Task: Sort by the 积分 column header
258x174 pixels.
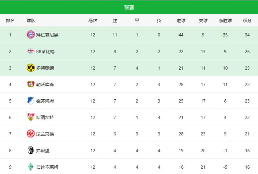Action: click(247, 21)
